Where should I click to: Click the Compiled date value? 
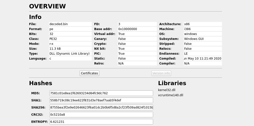pos(203,59)
